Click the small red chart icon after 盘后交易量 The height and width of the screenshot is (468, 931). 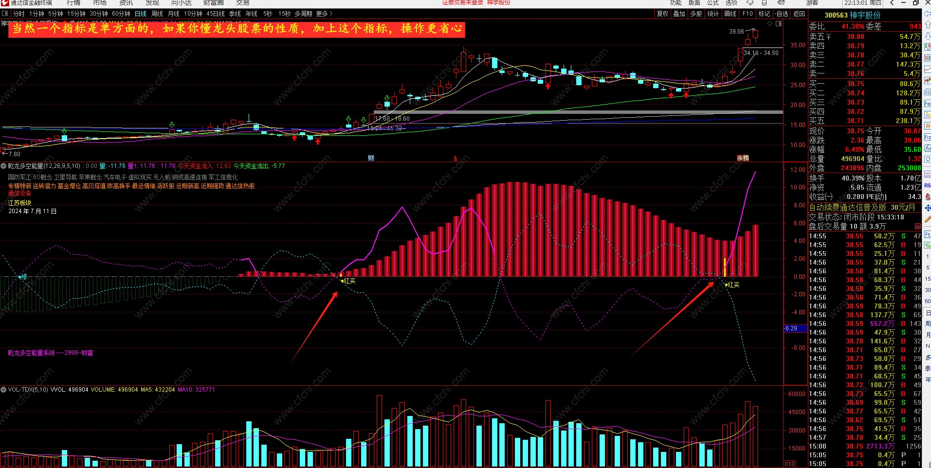click(918, 227)
